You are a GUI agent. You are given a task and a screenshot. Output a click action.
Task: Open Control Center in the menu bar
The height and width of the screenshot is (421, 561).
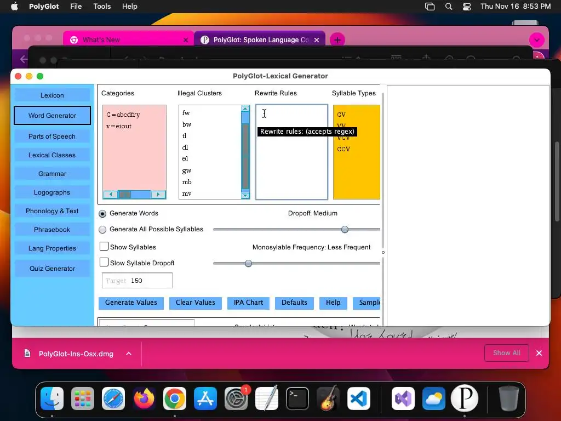(x=467, y=7)
